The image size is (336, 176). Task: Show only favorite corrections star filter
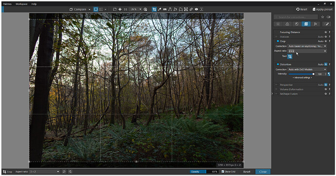322,17
